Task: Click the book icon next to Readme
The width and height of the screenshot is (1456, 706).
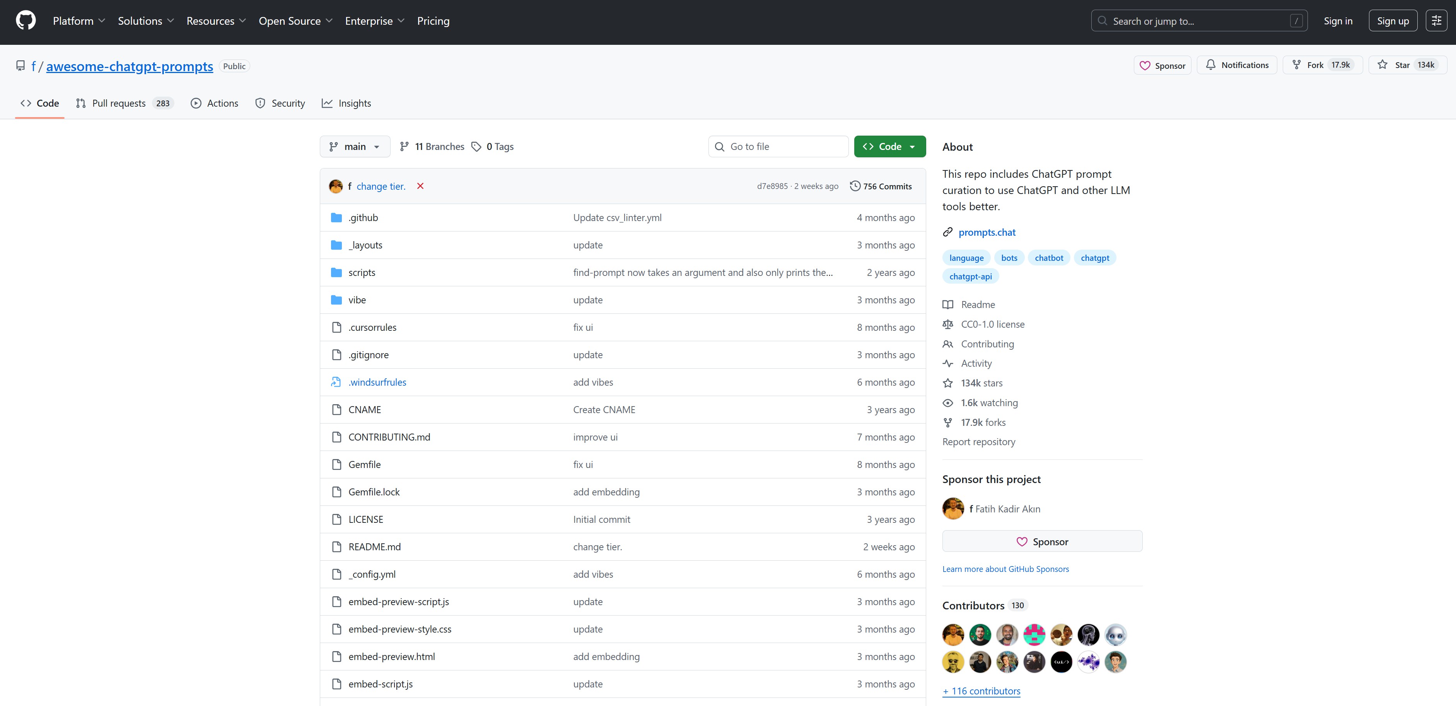Action: click(948, 305)
